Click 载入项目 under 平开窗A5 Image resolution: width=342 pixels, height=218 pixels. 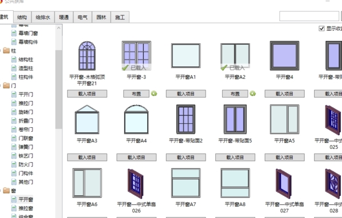coord(284,158)
